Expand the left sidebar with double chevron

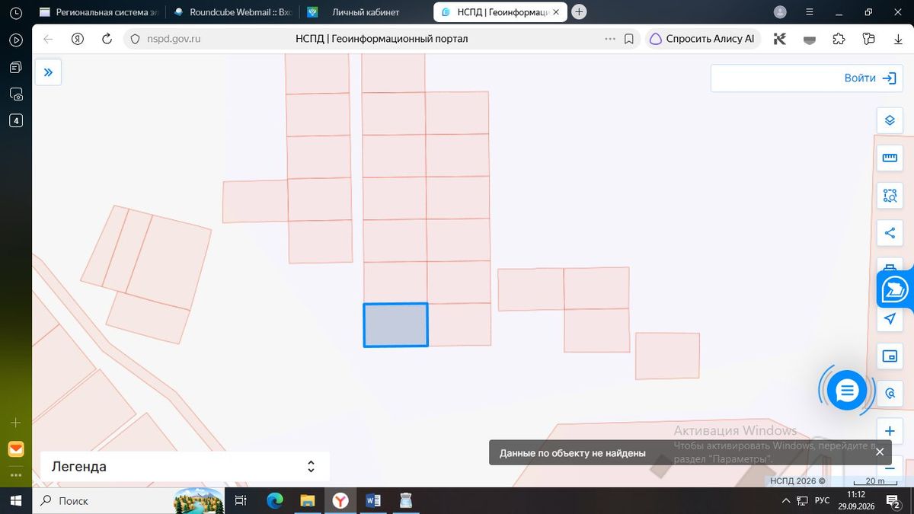(x=48, y=72)
